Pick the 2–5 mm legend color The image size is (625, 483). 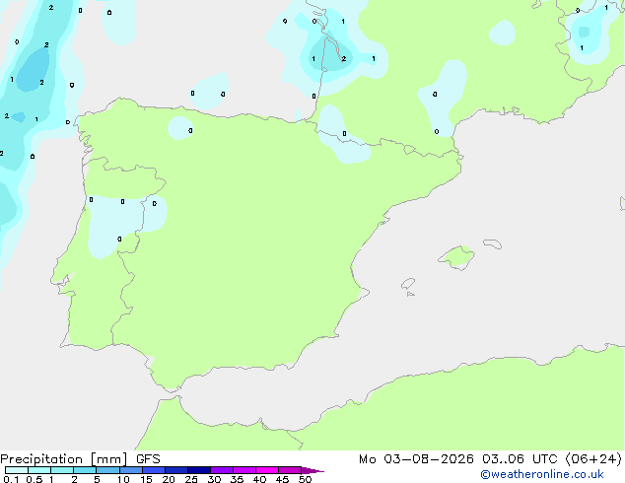click(x=85, y=470)
